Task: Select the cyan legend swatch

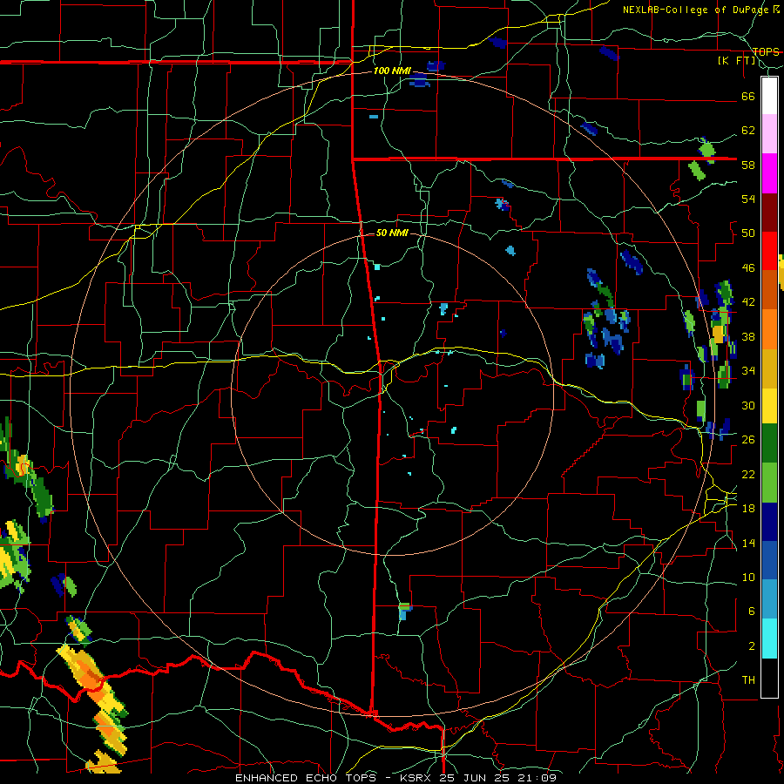Action: click(769, 639)
